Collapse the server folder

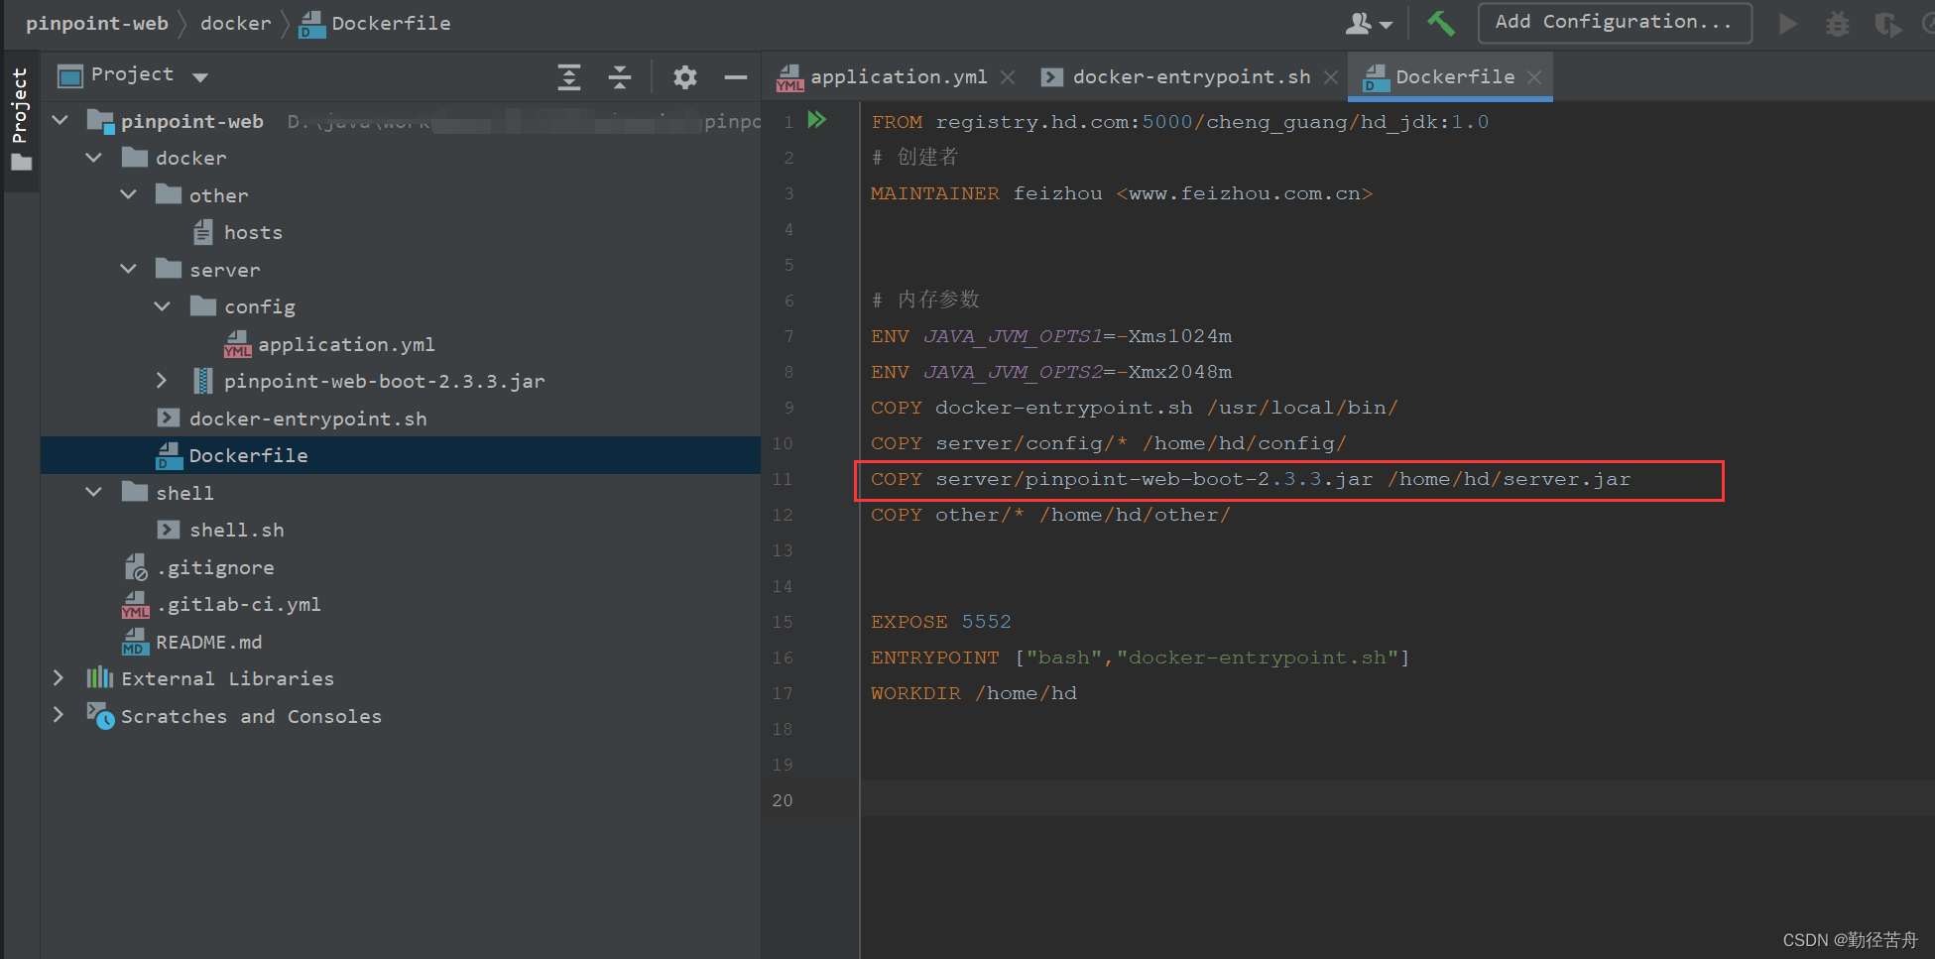[x=129, y=269]
